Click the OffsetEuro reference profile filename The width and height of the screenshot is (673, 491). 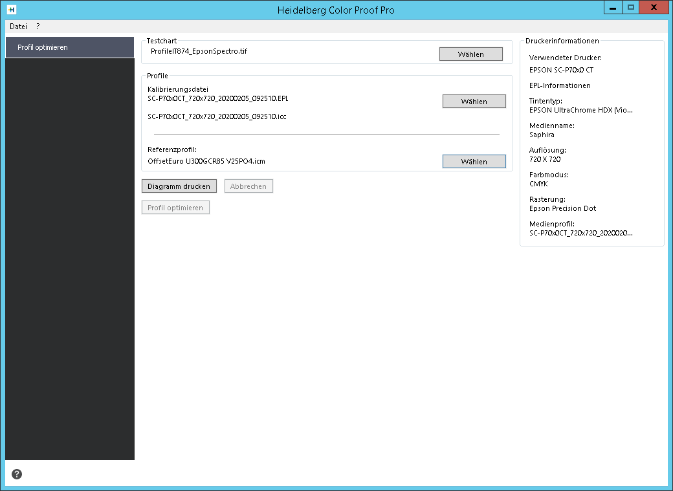click(x=206, y=161)
